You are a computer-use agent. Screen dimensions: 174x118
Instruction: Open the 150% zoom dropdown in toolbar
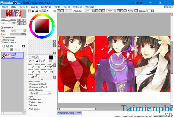coord(93,11)
